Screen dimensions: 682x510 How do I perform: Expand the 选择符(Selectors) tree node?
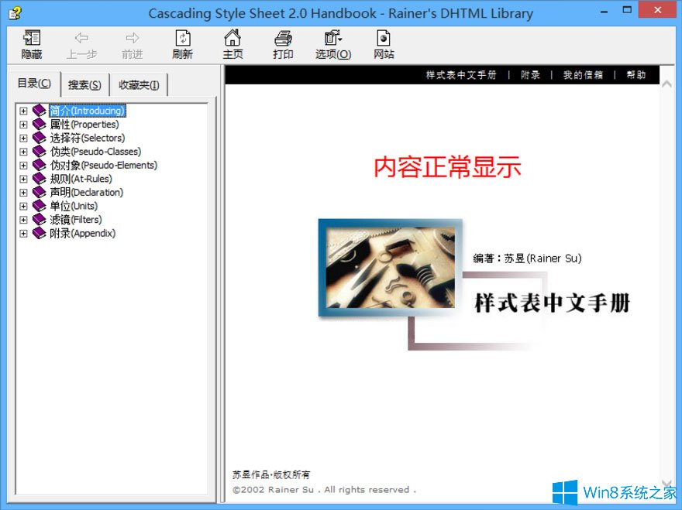tap(23, 139)
